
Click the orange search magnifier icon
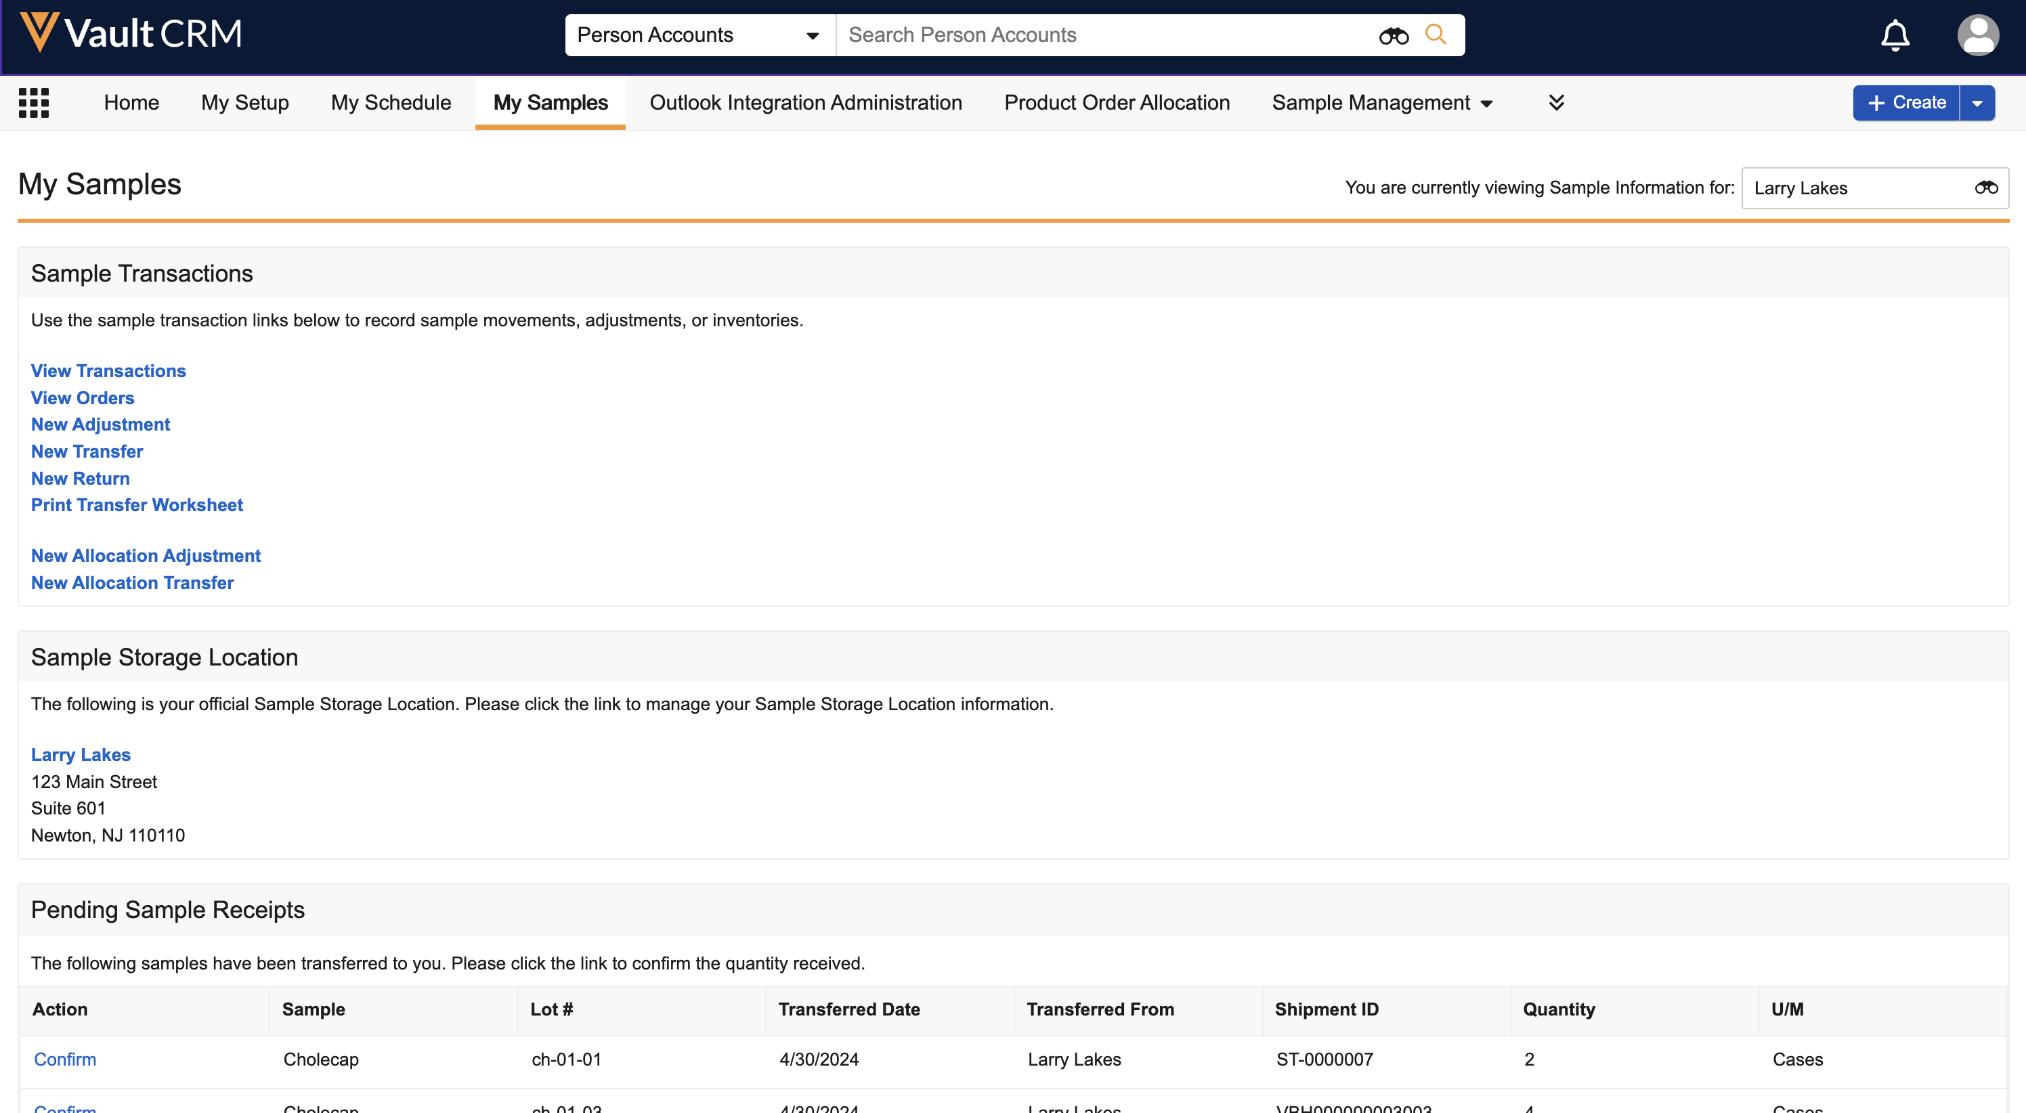(1436, 35)
